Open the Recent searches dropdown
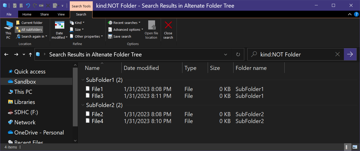This screenshot has height=151, width=360. [x=124, y=23]
